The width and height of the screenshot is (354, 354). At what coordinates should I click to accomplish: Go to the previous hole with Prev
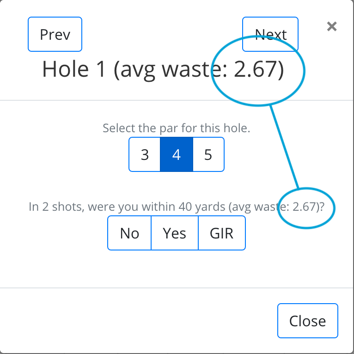(55, 34)
